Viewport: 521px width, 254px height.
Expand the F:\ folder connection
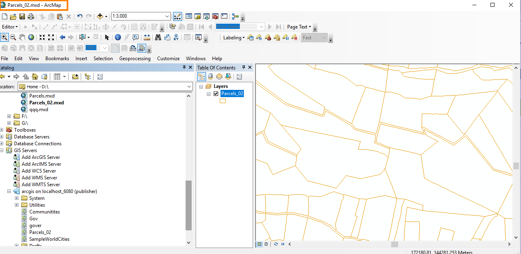pyautogui.click(x=9, y=116)
